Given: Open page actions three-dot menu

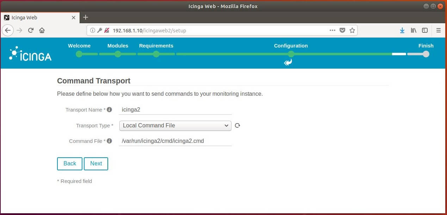Looking at the screenshot, I should 333,30.
